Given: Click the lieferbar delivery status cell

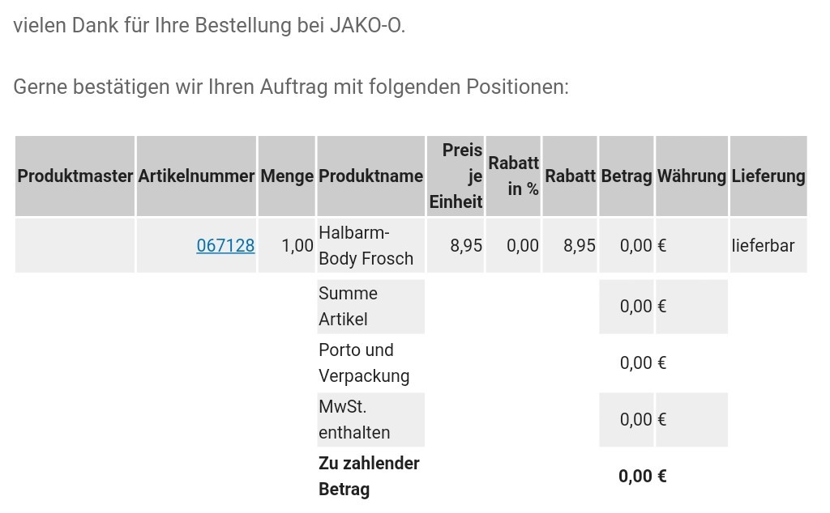Looking at the screenshot, I should [768, 246].
